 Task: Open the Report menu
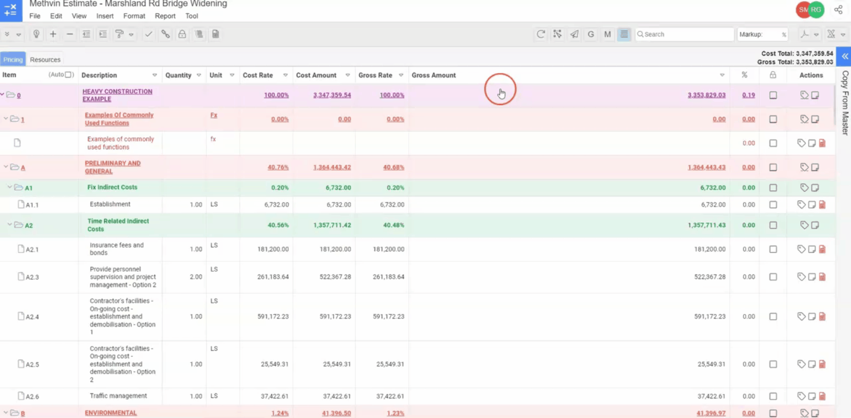click(x=165, y=16)
